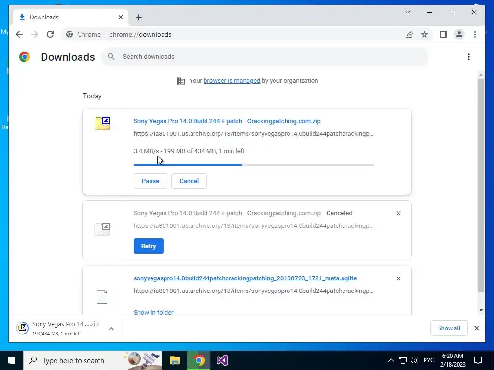494x370 pixels.
Task: Click the taskbar search box
Action: 93,360
